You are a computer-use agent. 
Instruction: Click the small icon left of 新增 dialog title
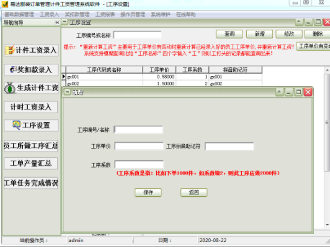pos(67,92)
